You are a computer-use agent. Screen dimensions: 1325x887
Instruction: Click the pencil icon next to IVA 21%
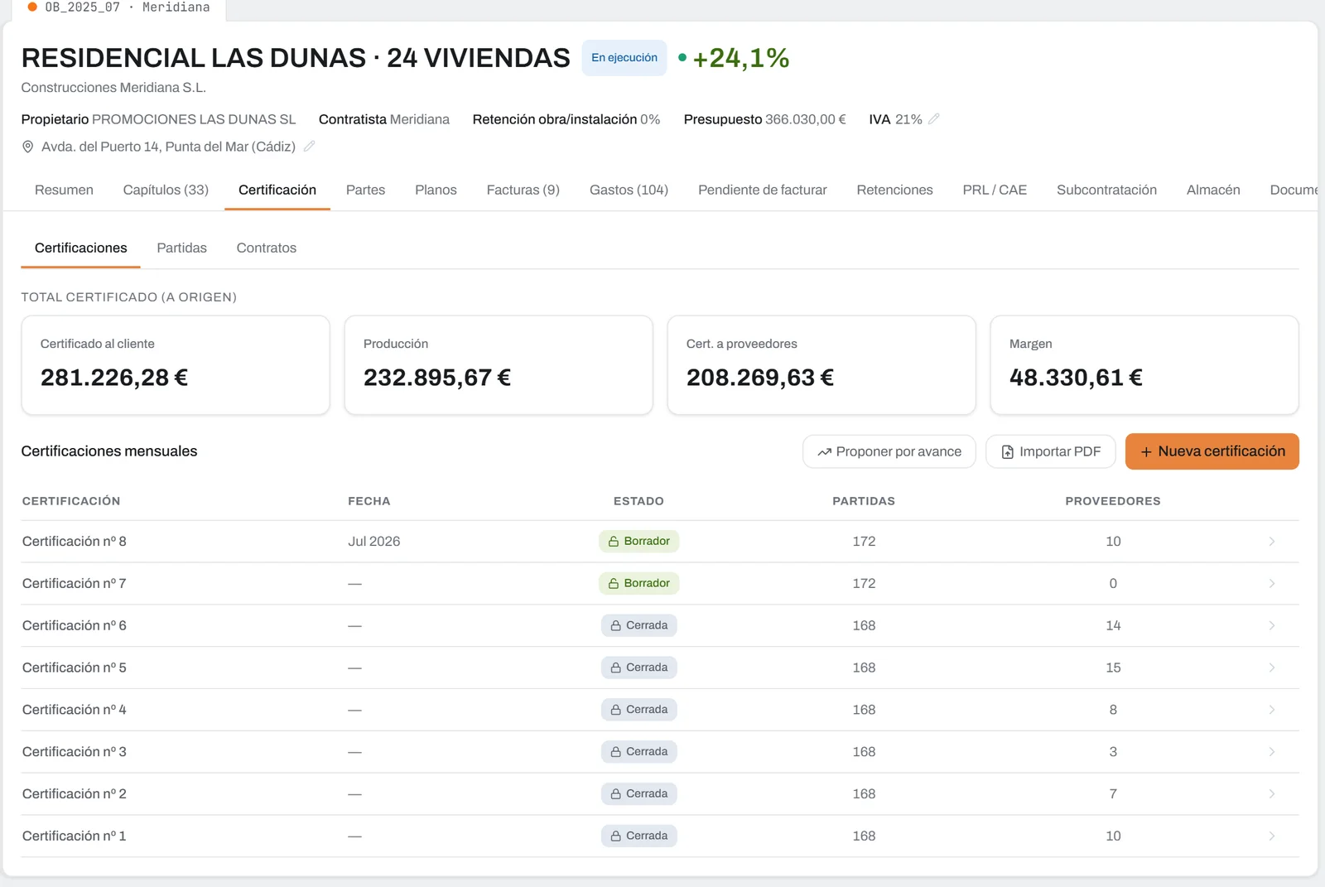click(933, 119)
